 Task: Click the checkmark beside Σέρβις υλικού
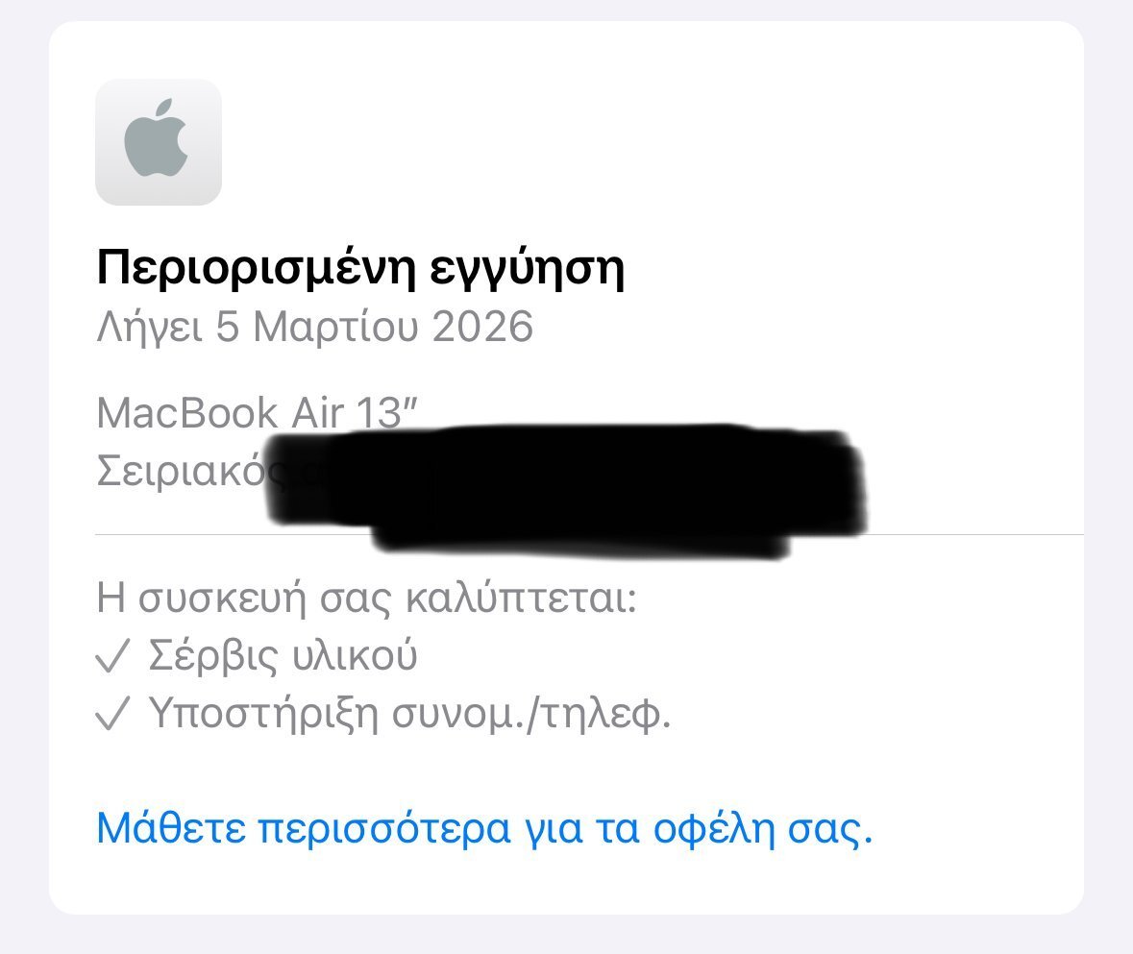point(112,656)
